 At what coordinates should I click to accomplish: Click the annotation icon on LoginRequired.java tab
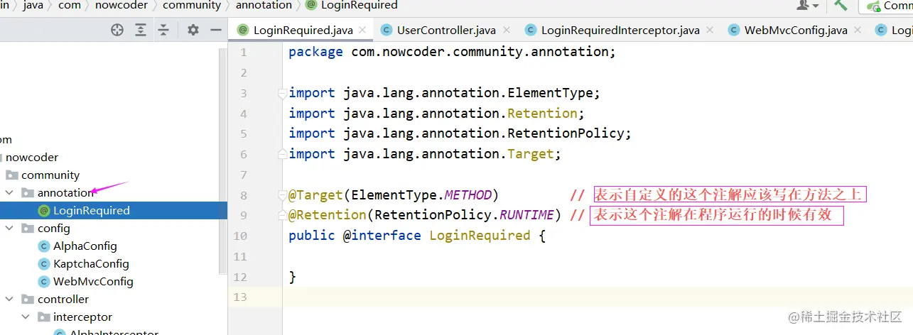[x=243, y=30]
